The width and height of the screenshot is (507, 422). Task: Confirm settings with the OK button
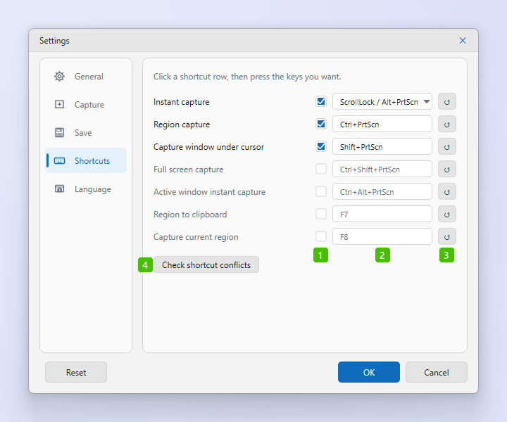coord(369,372)
